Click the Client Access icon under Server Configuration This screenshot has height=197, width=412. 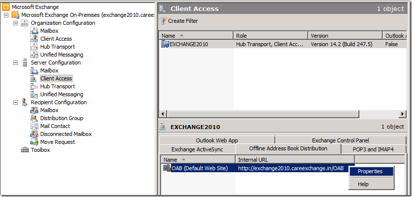(x=34, y=78)
